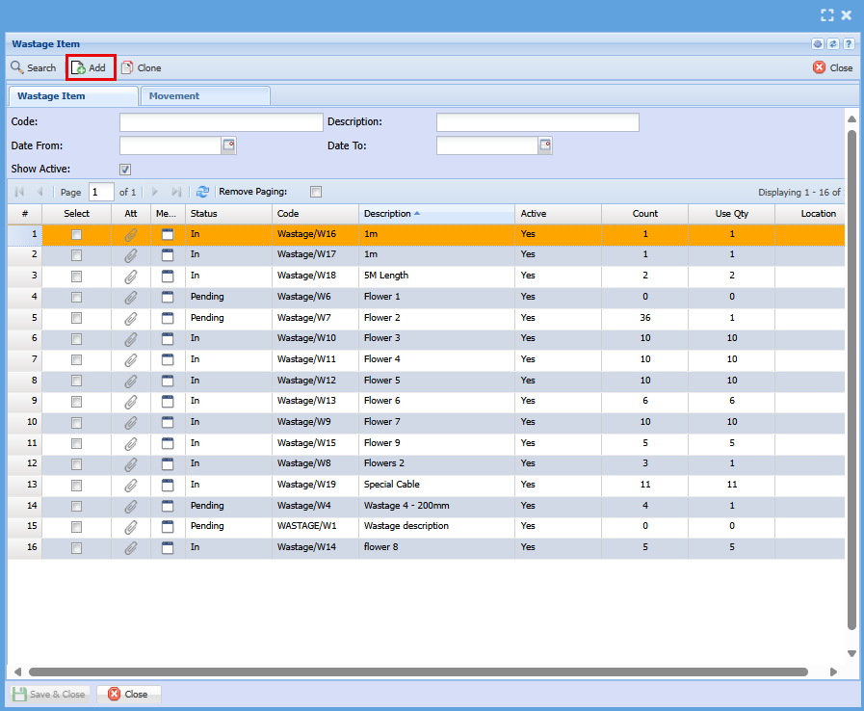Toggle the Show Active checkbox
864x711 pixels.
pos(125,170)
